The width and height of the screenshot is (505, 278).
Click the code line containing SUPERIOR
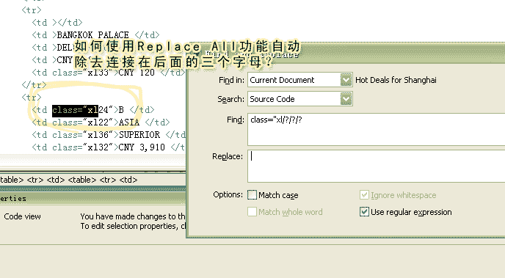pyautogui.click(x=109, y=135)
